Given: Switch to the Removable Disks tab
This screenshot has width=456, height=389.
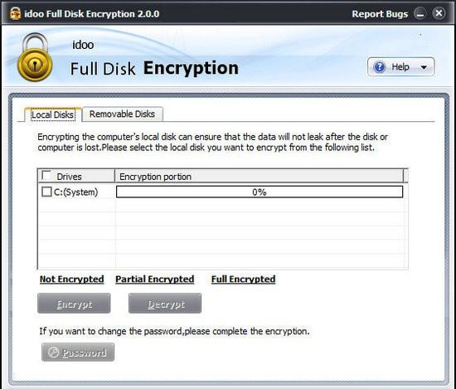Looking at the screenshot, I should (x=123, y=114).
